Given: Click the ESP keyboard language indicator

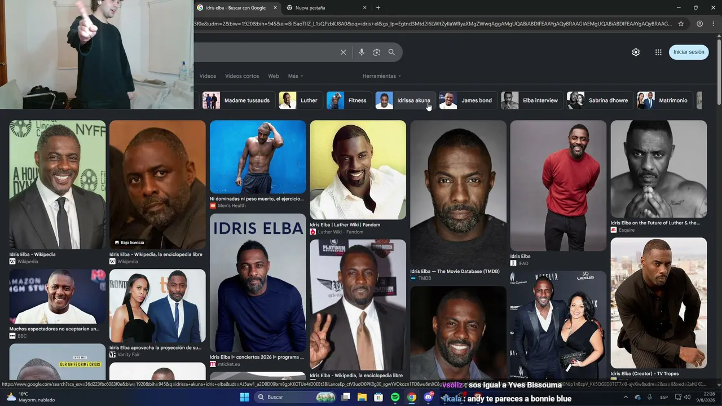Looking at the screenshot, I should click(664, 398).
